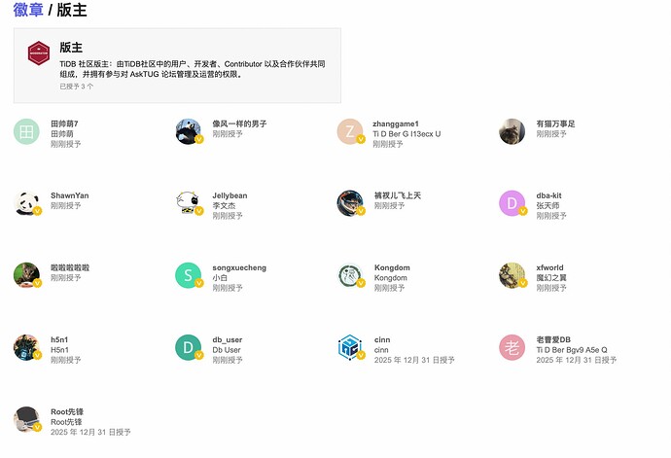Open Jellybean's cow avatar
Screen dimensions: 671x458
(189, 203)
